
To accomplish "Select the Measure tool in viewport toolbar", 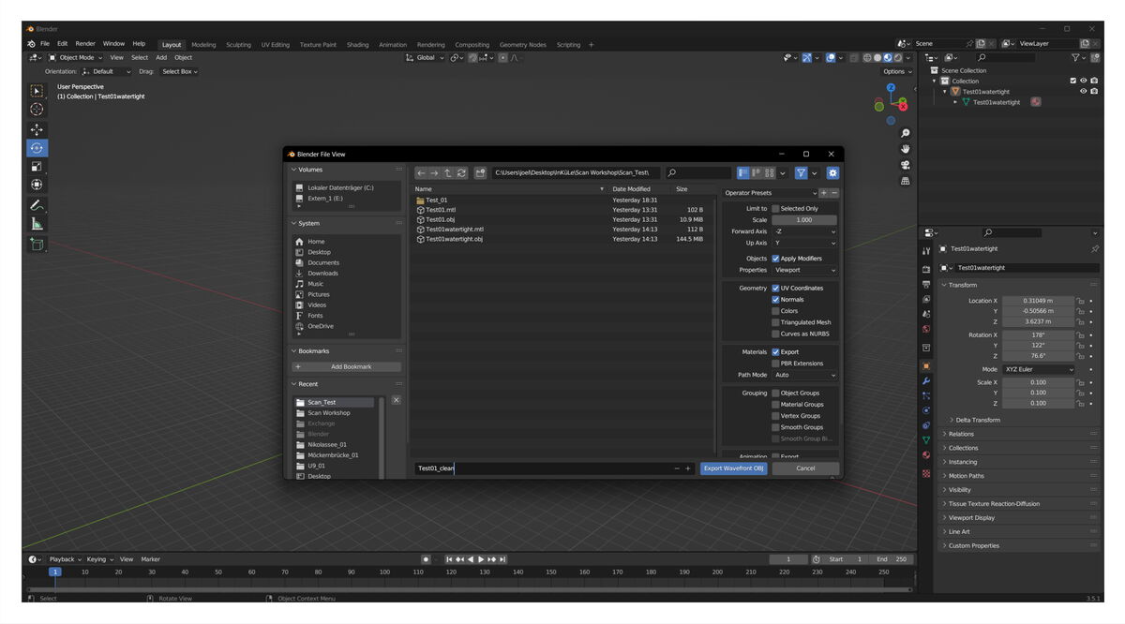I will point(37,224).
